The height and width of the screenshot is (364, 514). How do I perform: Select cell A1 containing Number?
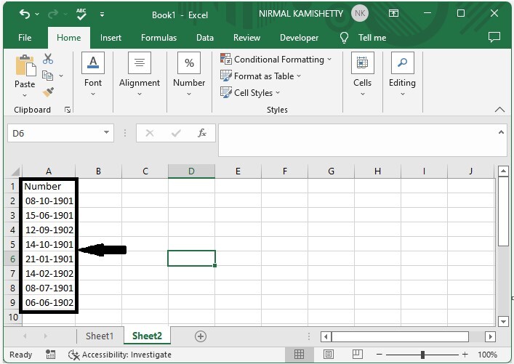pos(49,186)
